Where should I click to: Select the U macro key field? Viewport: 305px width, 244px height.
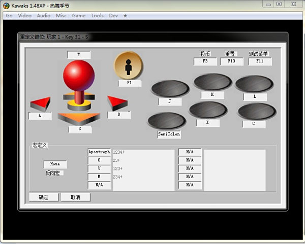(x=100, y=168)
